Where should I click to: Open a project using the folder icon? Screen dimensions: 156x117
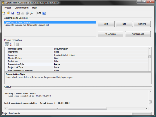tap(8, 13)
